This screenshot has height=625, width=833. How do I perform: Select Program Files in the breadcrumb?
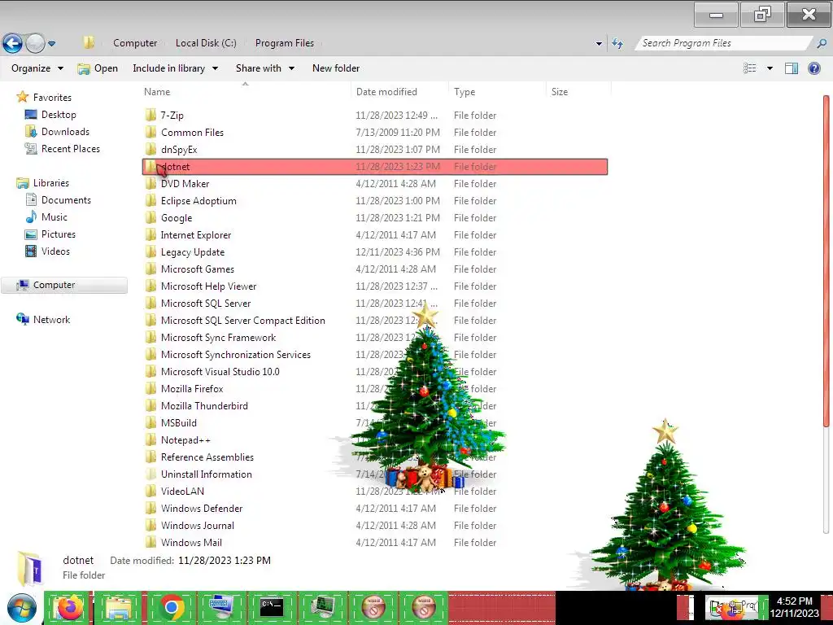[x=284, y=43]
